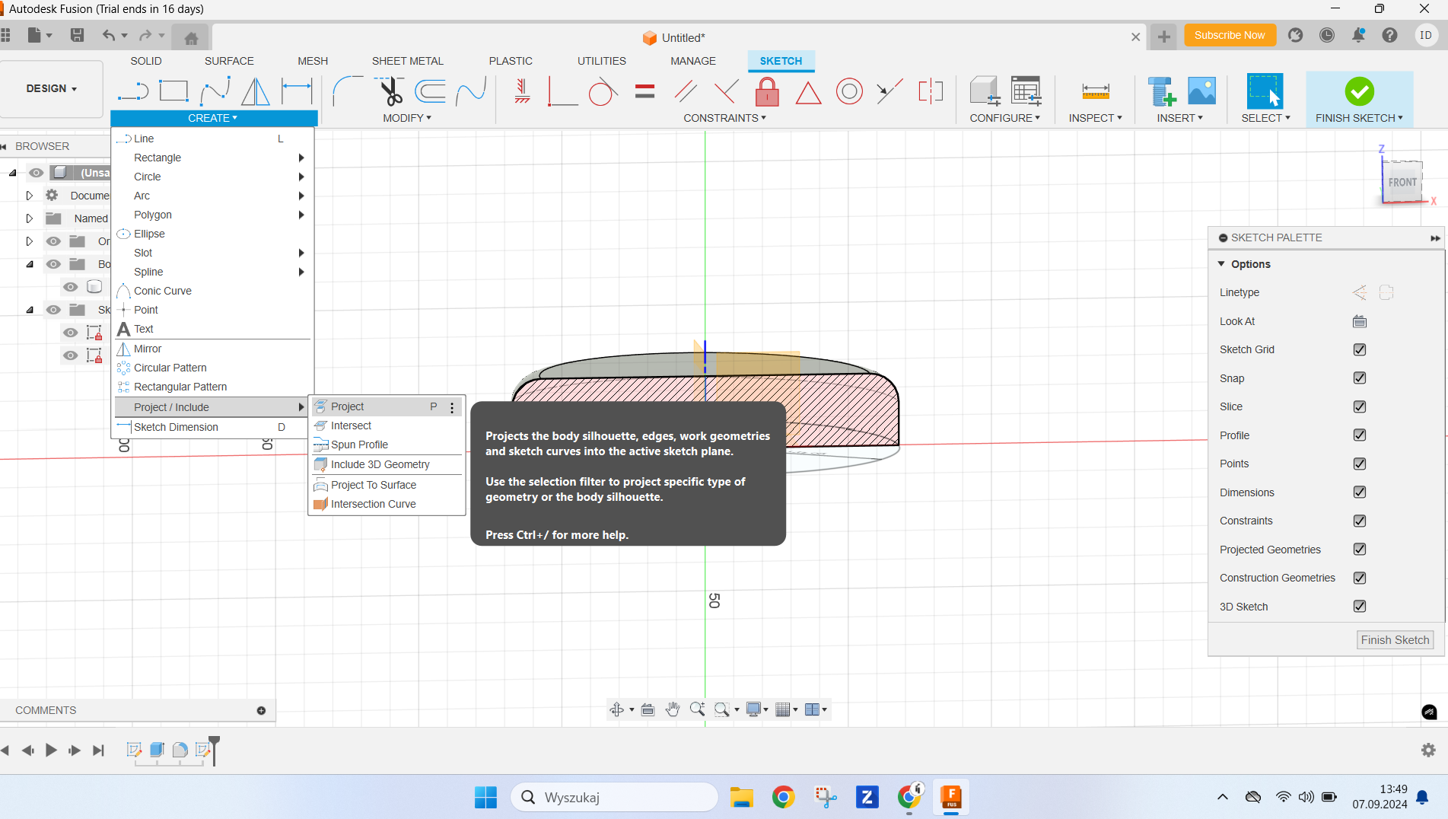The width and height of the screenshot is (1448, 819).
Task: Open the CONFIGURE dropdown menu
Action: point(1004,118)
